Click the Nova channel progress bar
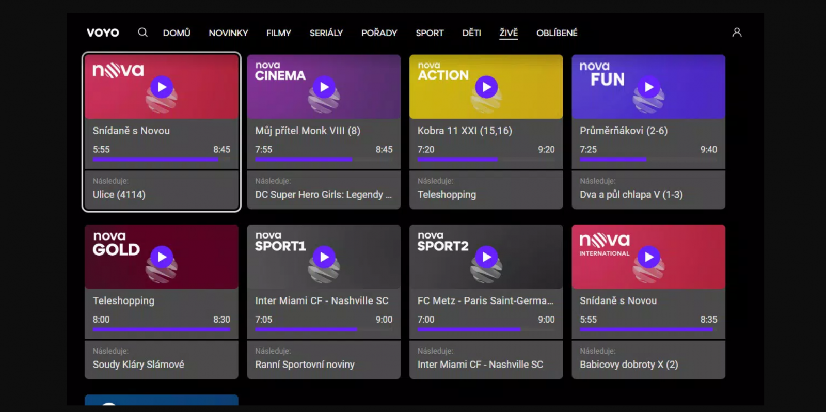This screenshot has height=412, width=826. click(x=162, y=160)
